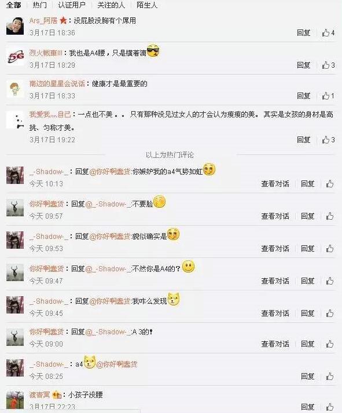The height and width of the screenshot is (413, 342).
Task: Open 烈火戰車III's username profile link
Action: pos(46,53)
